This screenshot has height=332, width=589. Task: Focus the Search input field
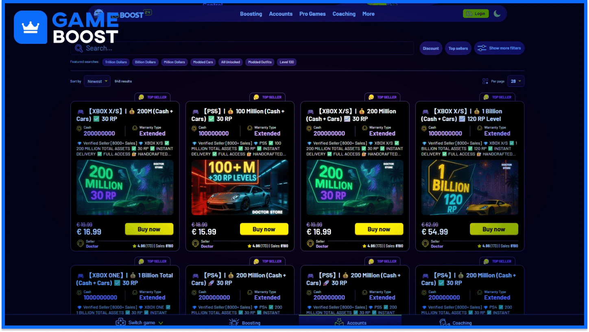[x=242, y=48]
